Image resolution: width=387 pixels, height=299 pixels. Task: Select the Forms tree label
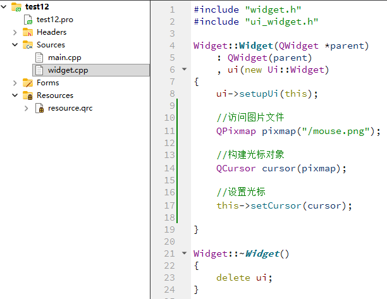(x=48, y=83)
